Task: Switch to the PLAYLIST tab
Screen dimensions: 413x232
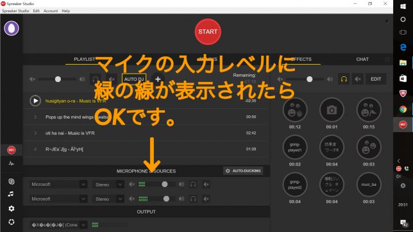Action: click(x=85, y=59)
